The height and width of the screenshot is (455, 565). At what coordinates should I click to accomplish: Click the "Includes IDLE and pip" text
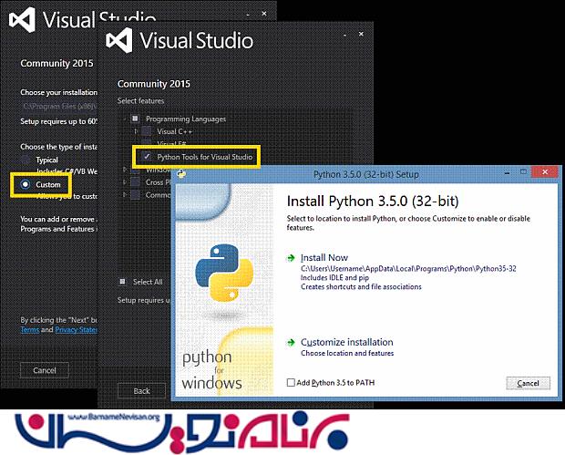(334, 277)
